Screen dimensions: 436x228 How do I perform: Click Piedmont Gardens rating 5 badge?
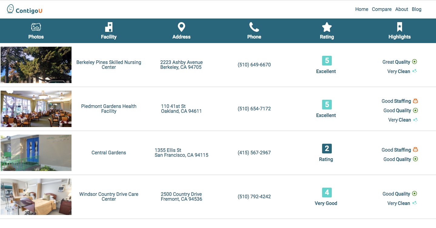[327, 105]
